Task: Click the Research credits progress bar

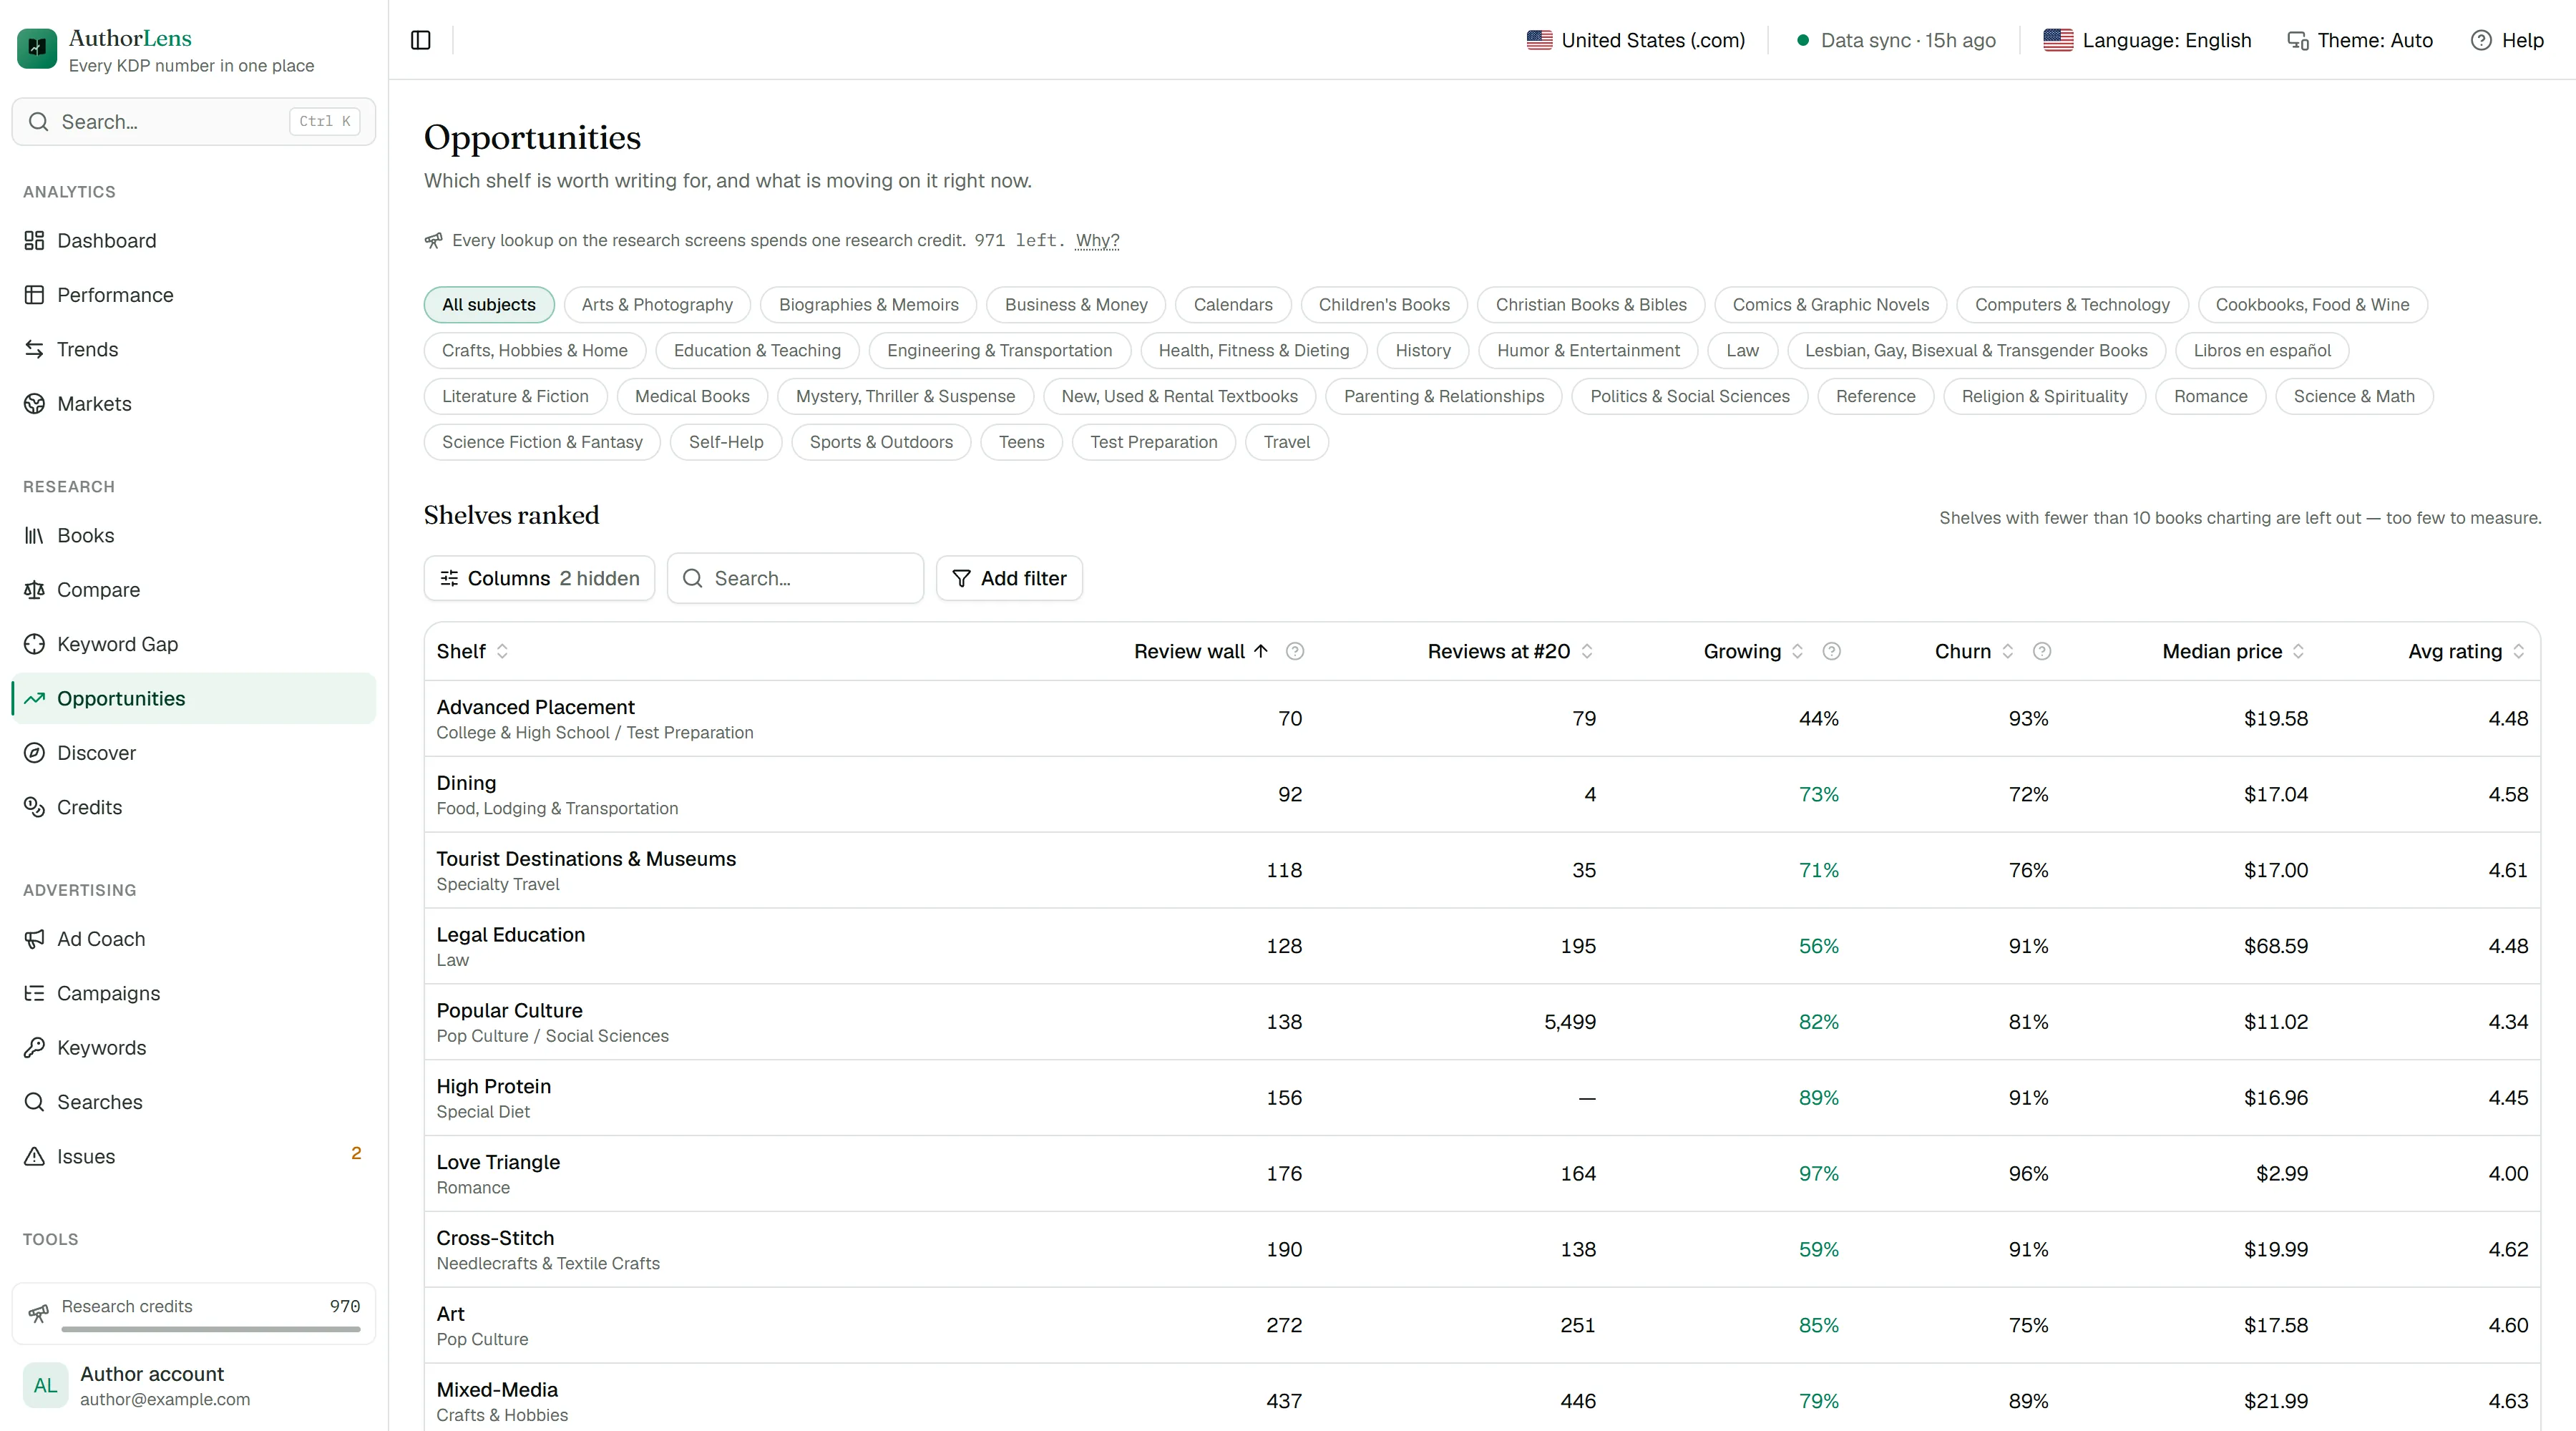Action: click(x=210, y=1329)
